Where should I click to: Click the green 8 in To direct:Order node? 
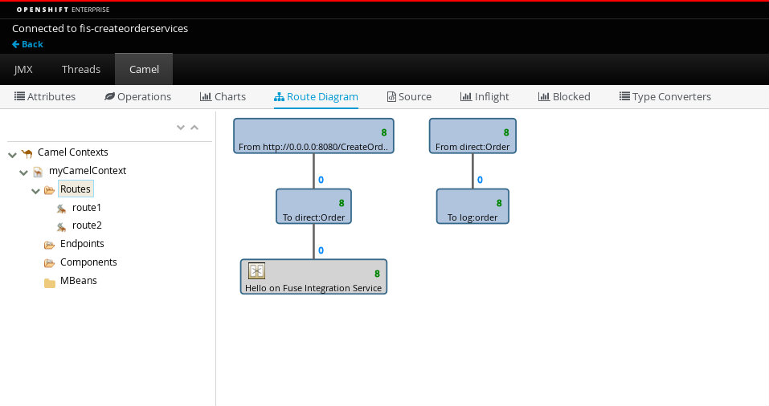click(342, 203)
